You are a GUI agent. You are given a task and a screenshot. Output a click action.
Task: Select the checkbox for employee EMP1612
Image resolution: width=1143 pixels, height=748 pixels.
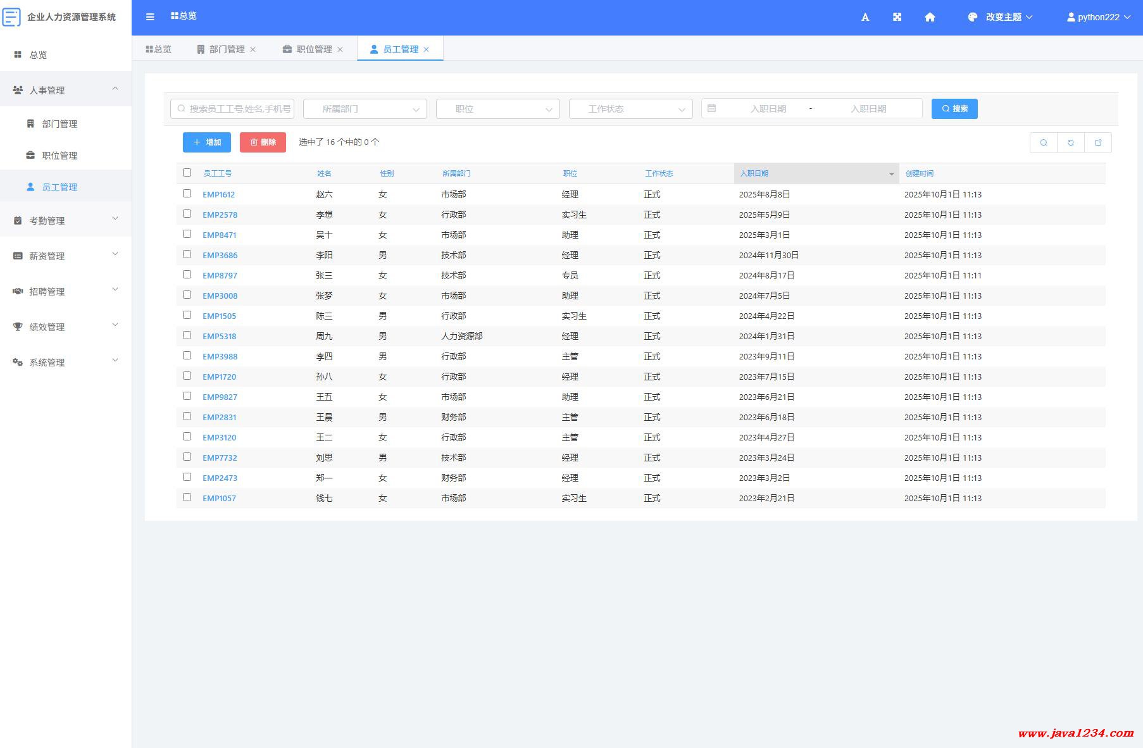[187, 194]
